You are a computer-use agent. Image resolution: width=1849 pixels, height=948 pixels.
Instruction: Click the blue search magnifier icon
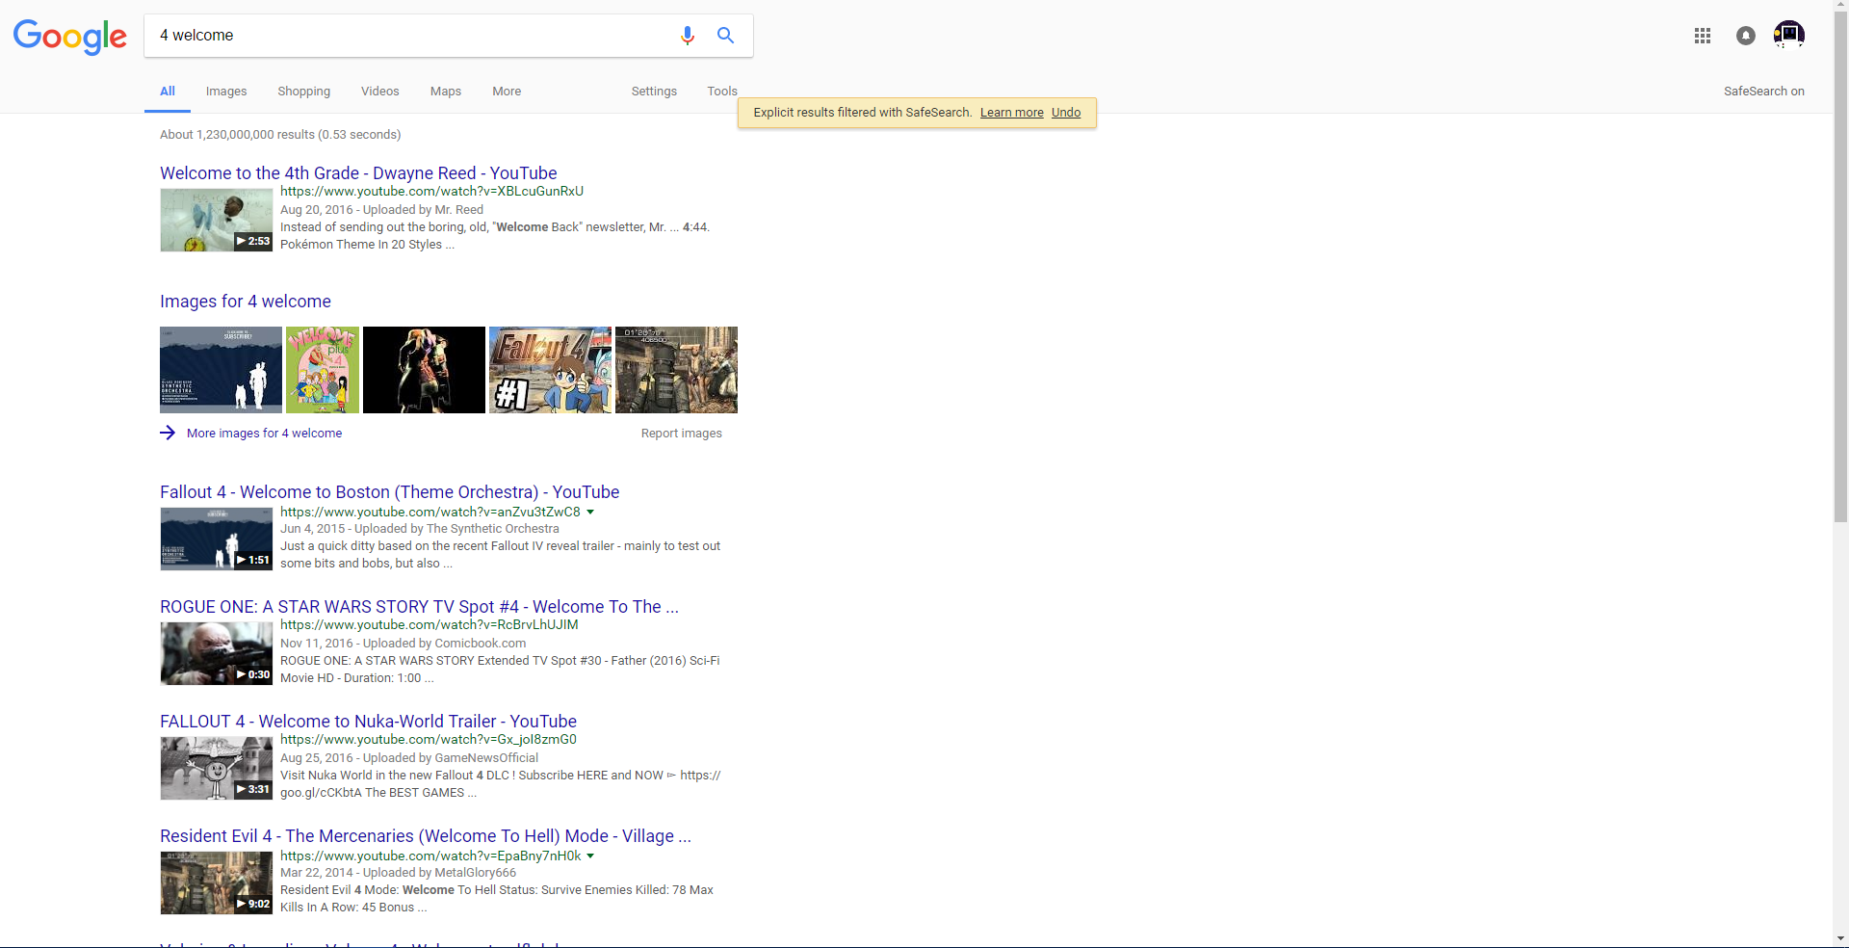[725, 36]
